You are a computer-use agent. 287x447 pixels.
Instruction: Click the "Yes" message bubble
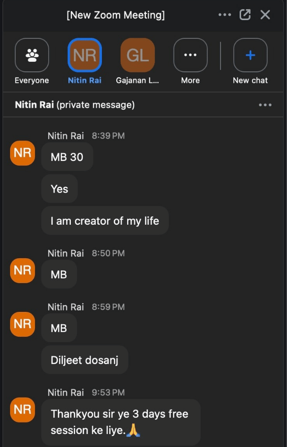[59, 189]
